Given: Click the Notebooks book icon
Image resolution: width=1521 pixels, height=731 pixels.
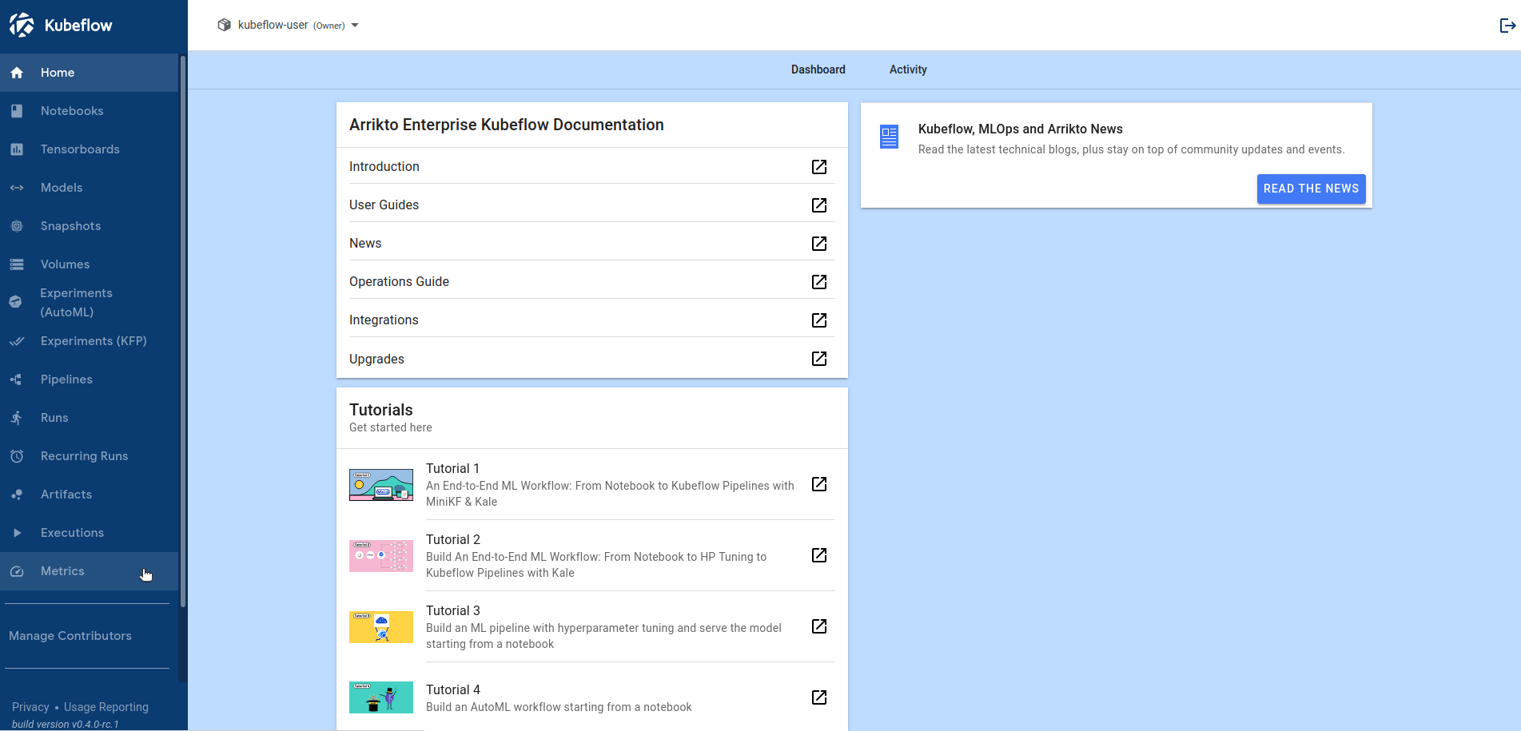Looking at the screenshot, I should click(x=17, y=111).
